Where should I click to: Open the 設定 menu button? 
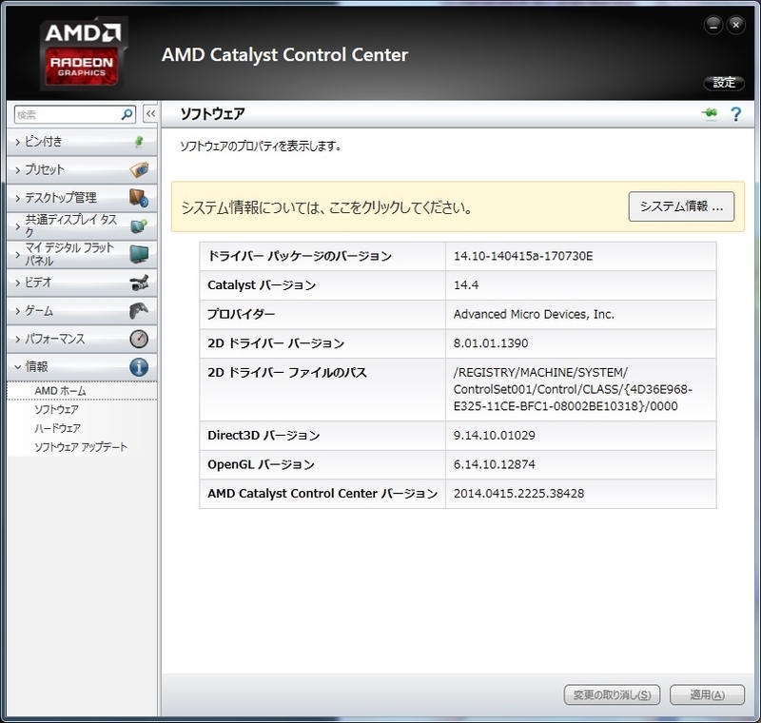coord(724,83)
